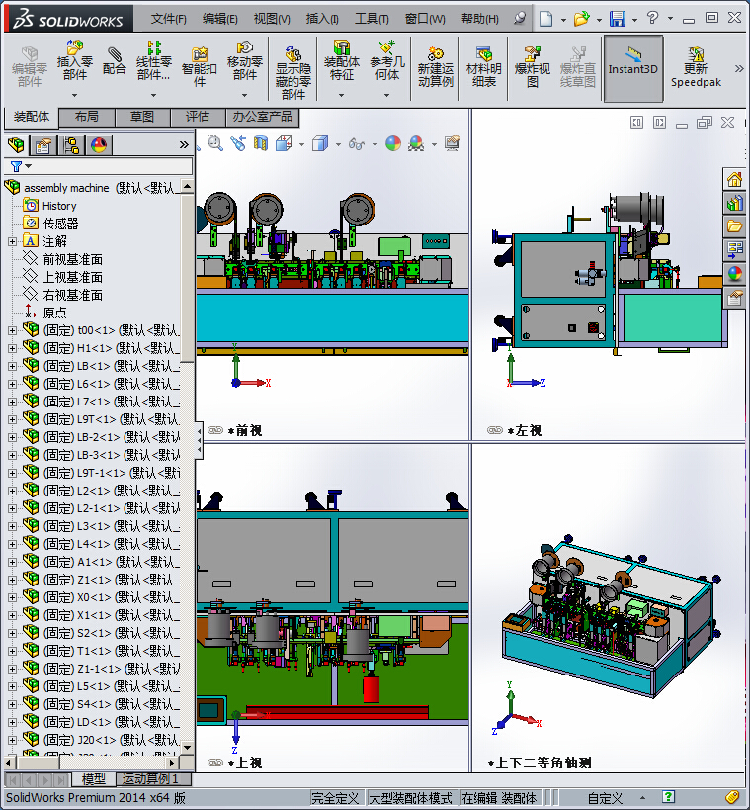Image resolution: width=750 pixels, height=810 pixels.
Task: Open the 编辑(E) menu
Action: pos(220,19)
